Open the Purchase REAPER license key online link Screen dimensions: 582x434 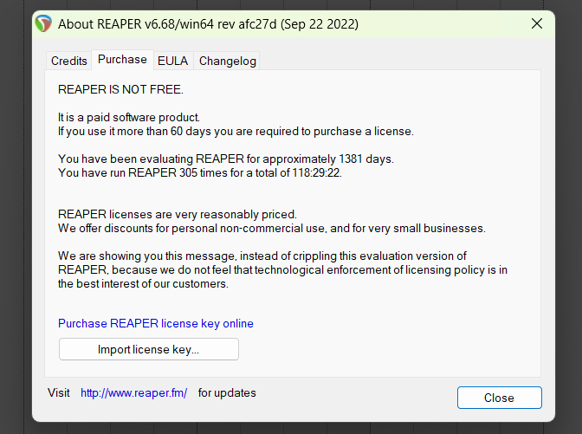[x=156, y=323]
